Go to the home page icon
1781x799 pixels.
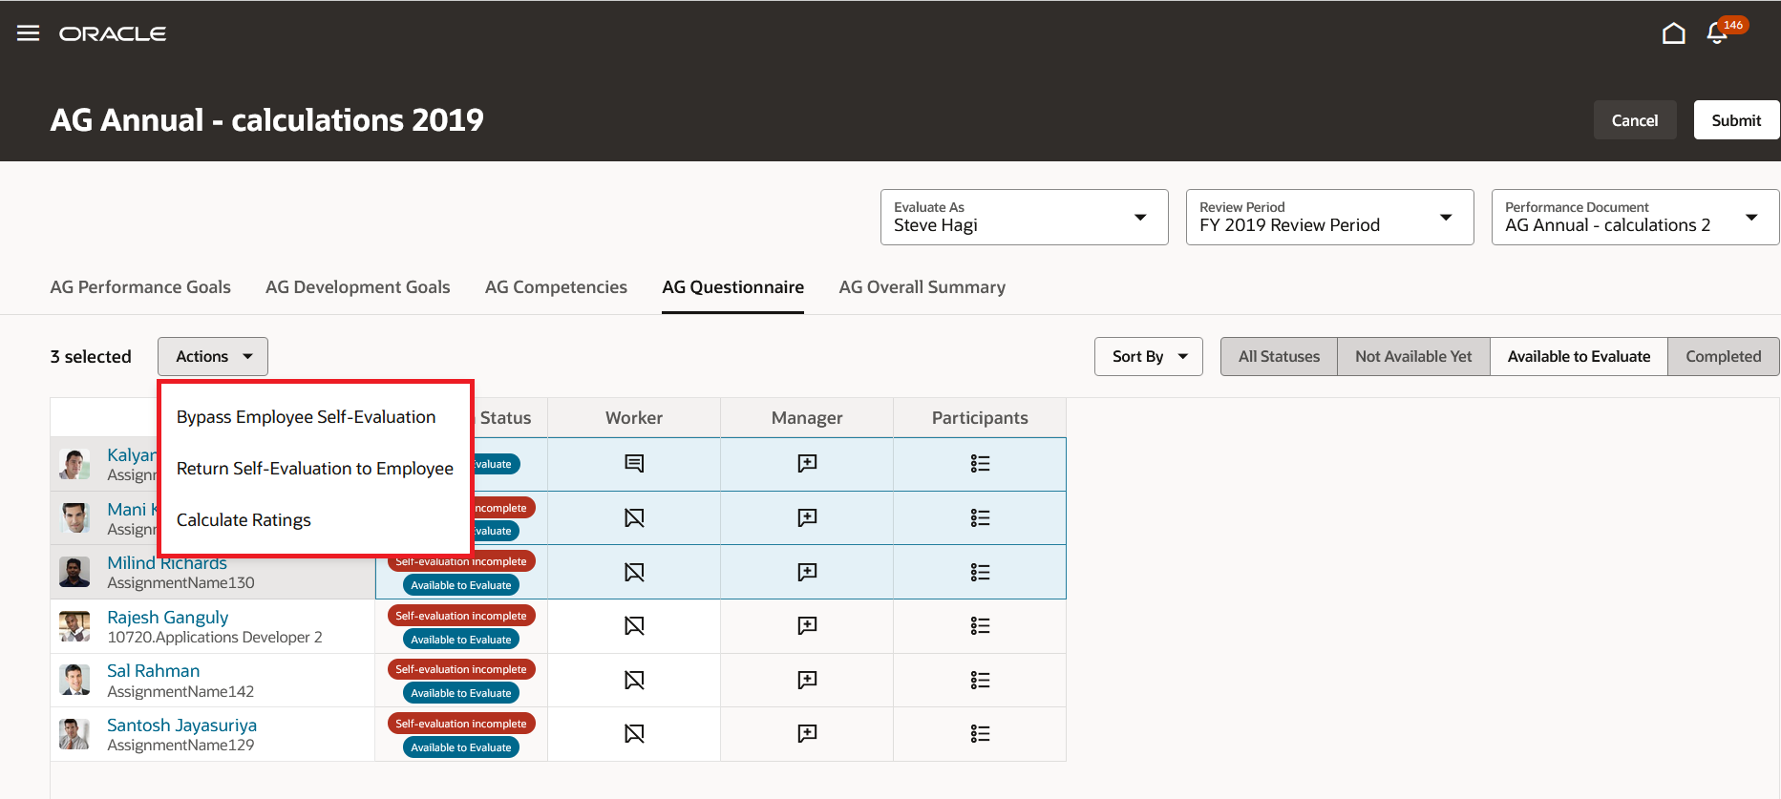1673,33
